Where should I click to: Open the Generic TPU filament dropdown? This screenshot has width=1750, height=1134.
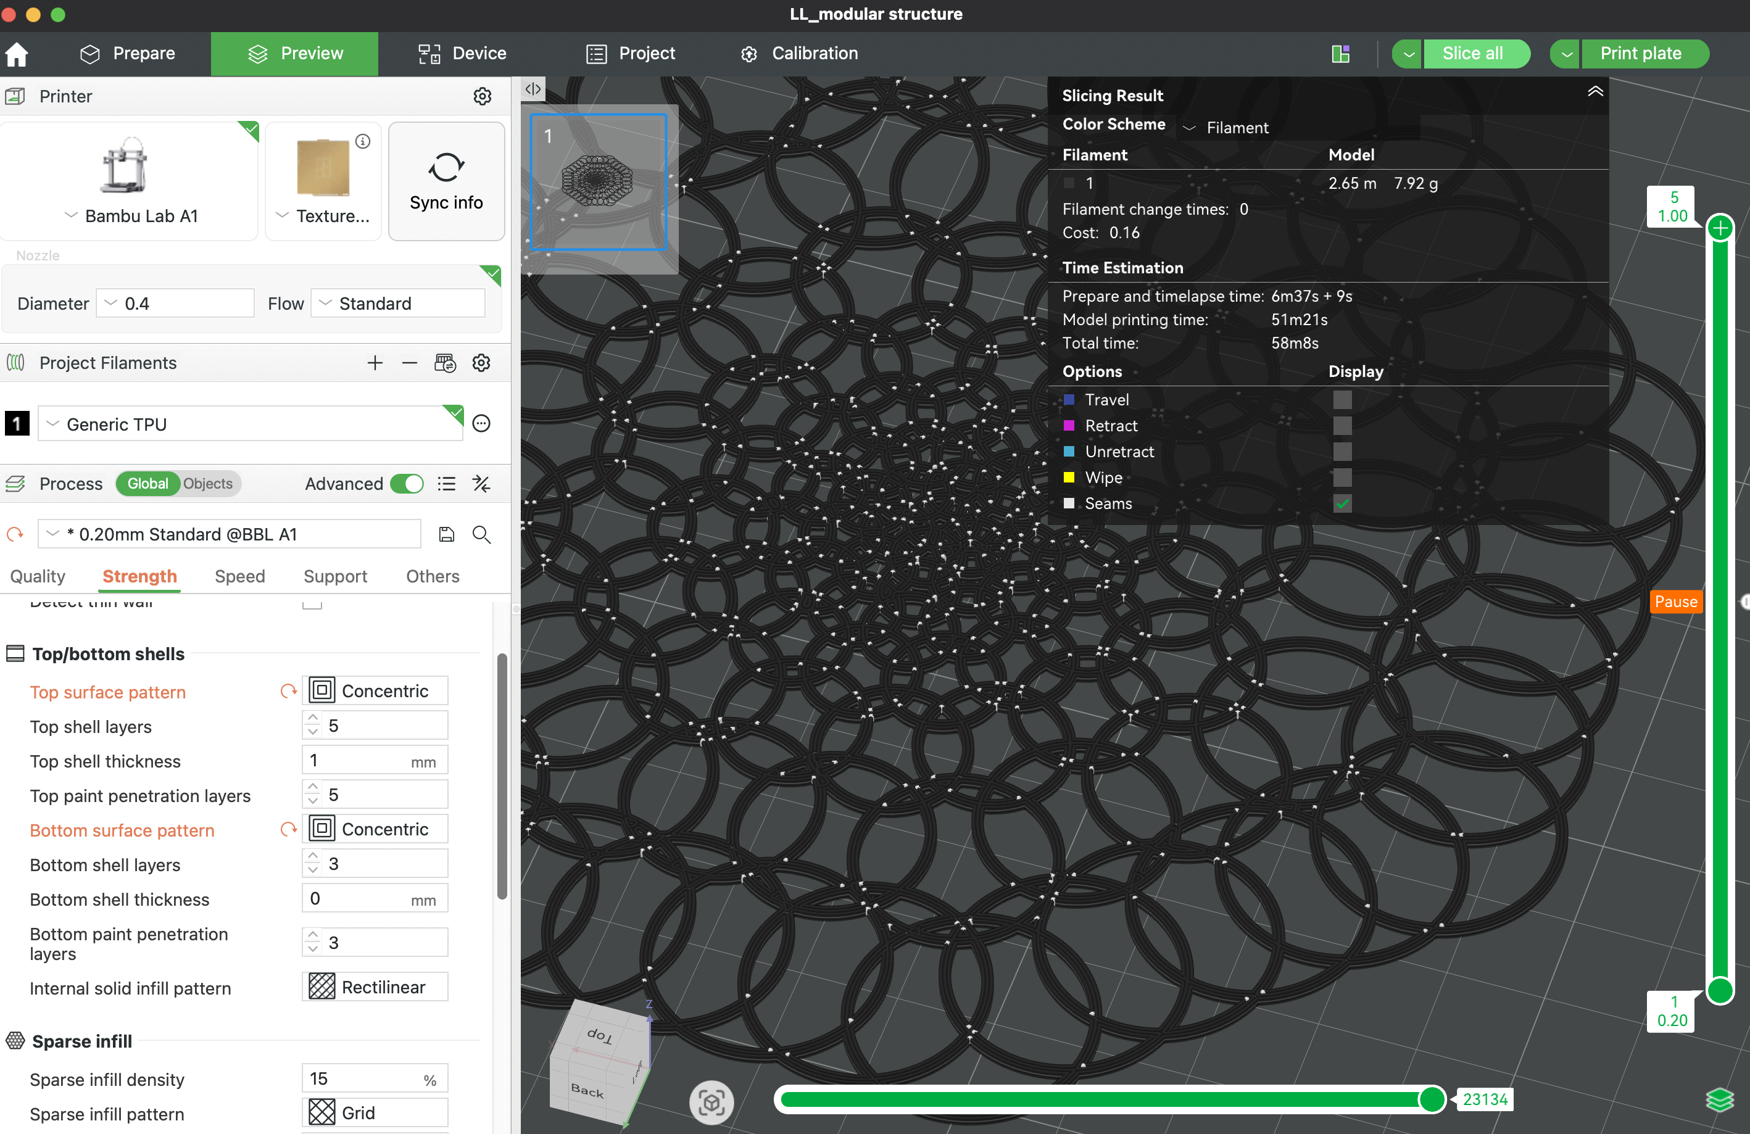coord(250,424)
